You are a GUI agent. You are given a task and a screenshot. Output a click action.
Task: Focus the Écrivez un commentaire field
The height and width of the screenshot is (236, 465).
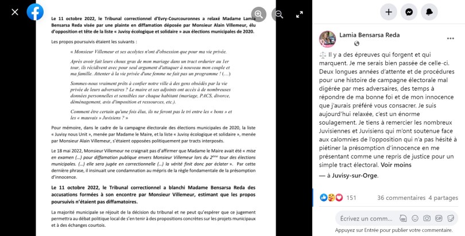pyautogui.click(x=366, y=219)
